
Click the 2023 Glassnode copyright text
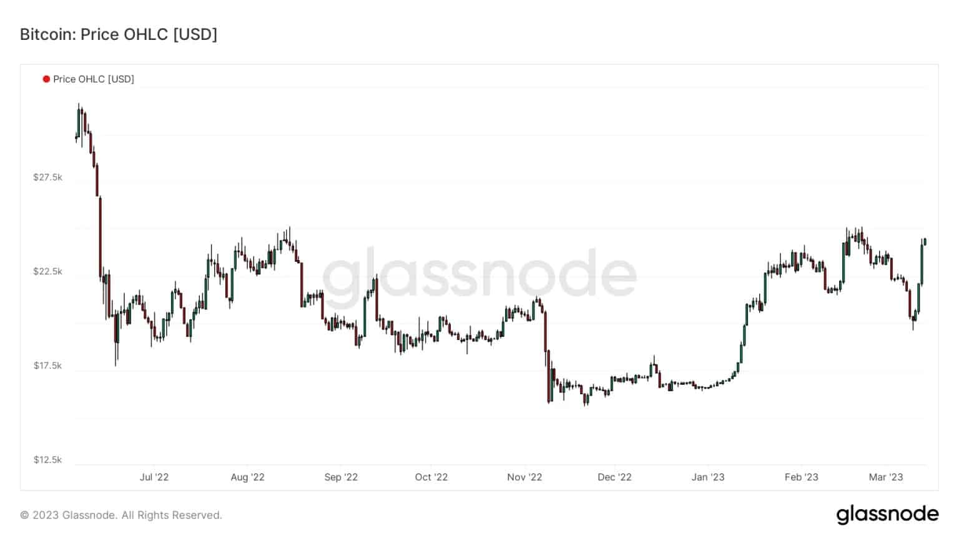[121, 515]
